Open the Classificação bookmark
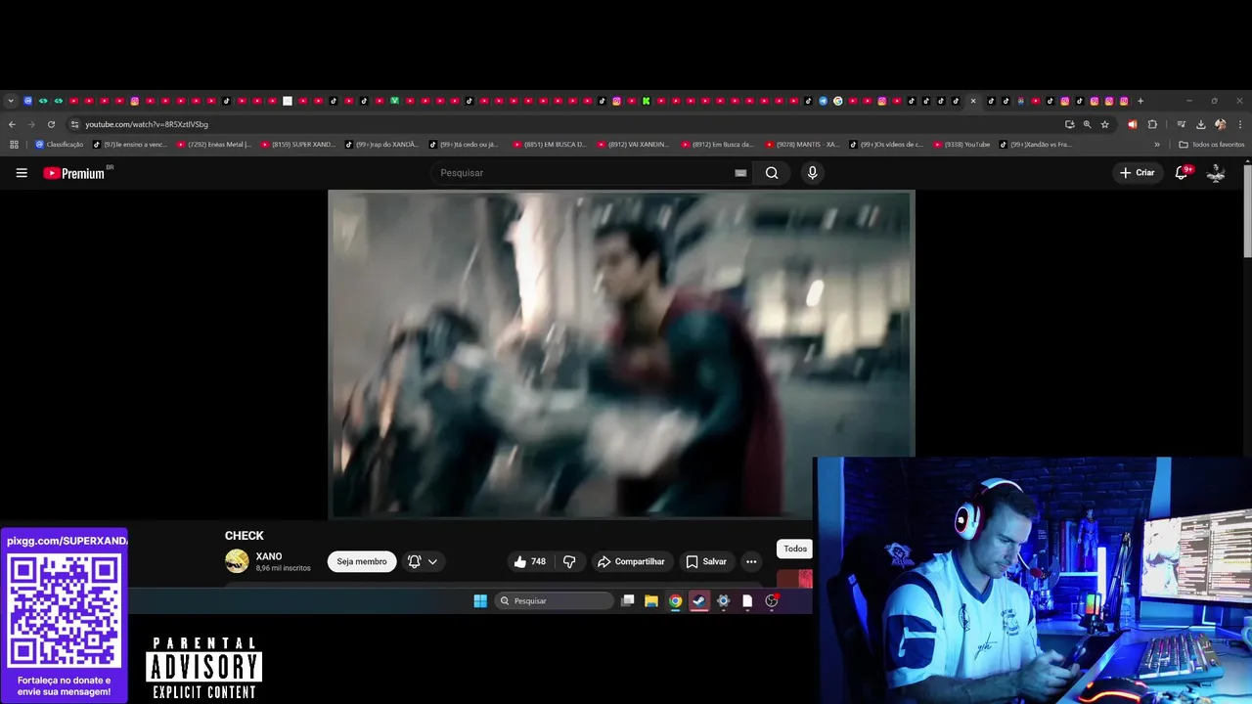Image resolution: width=1252 pixels, height=704 pixels. (x=60, y=145)
